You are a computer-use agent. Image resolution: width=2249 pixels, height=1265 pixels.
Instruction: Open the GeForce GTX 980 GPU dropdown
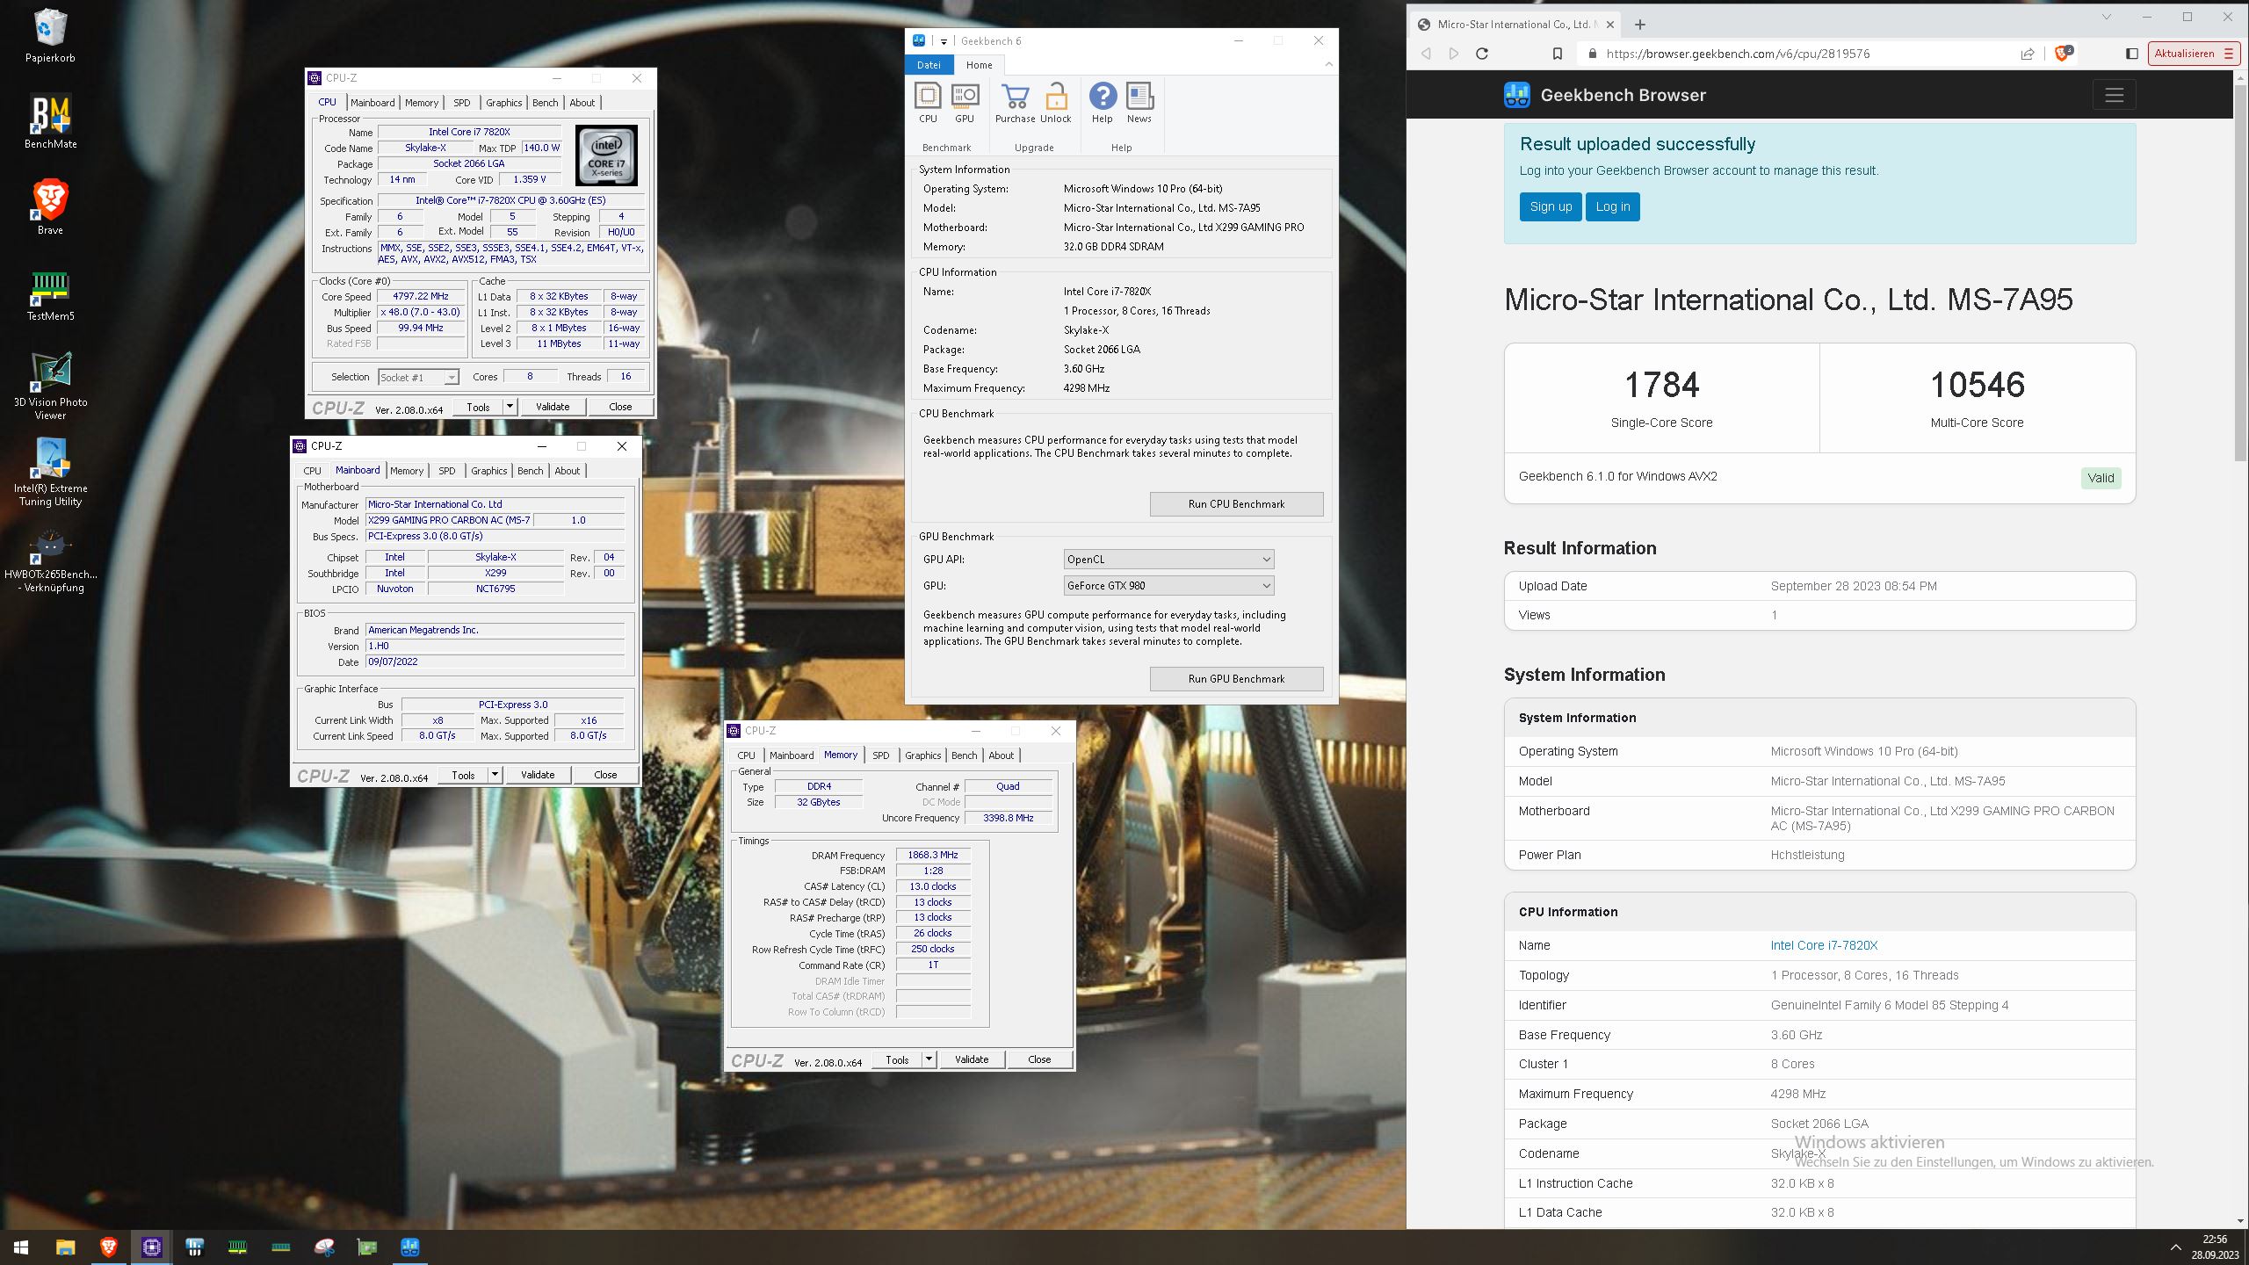point(1168,586)
